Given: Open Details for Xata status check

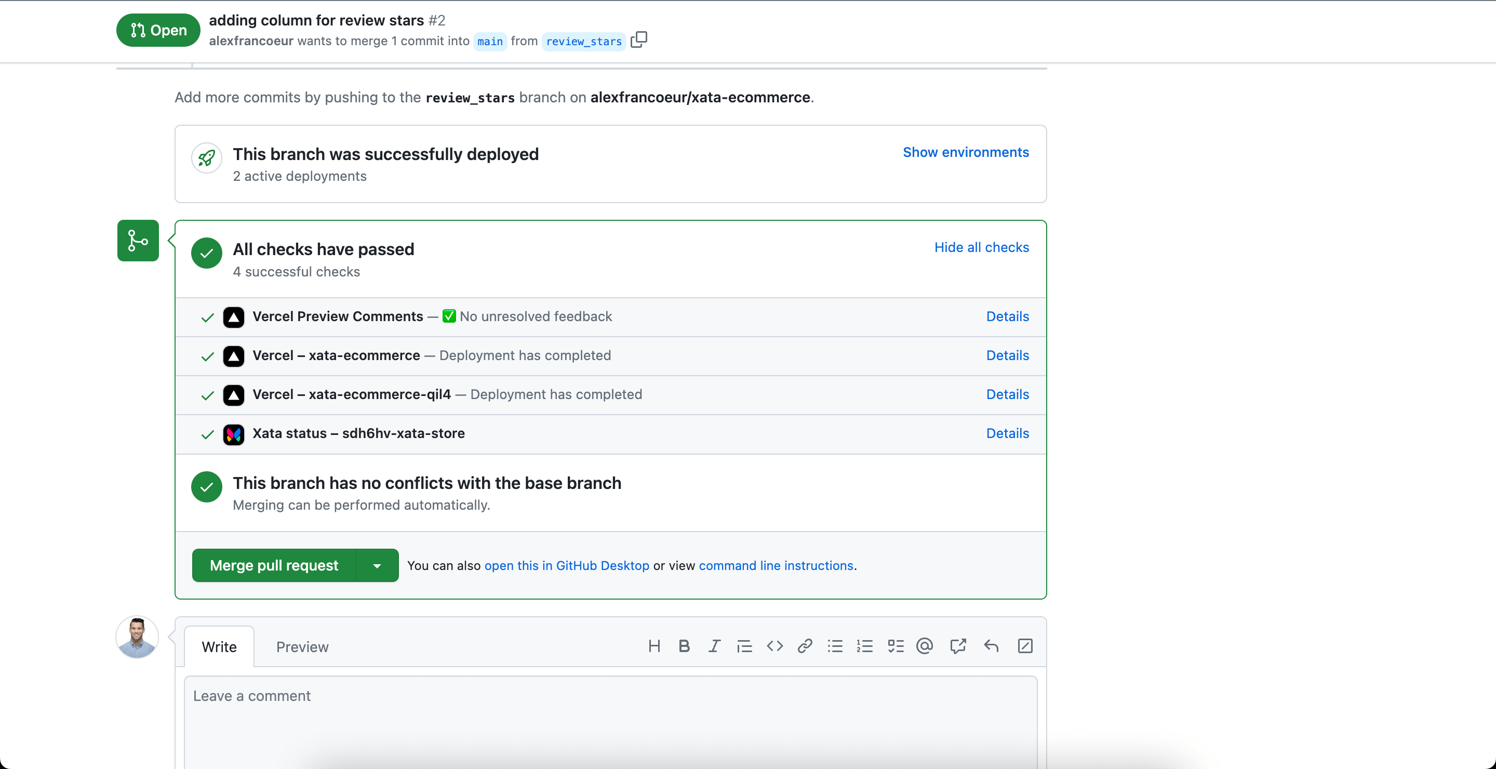Looking at the screenshot, I should (x=1007, y=433).
